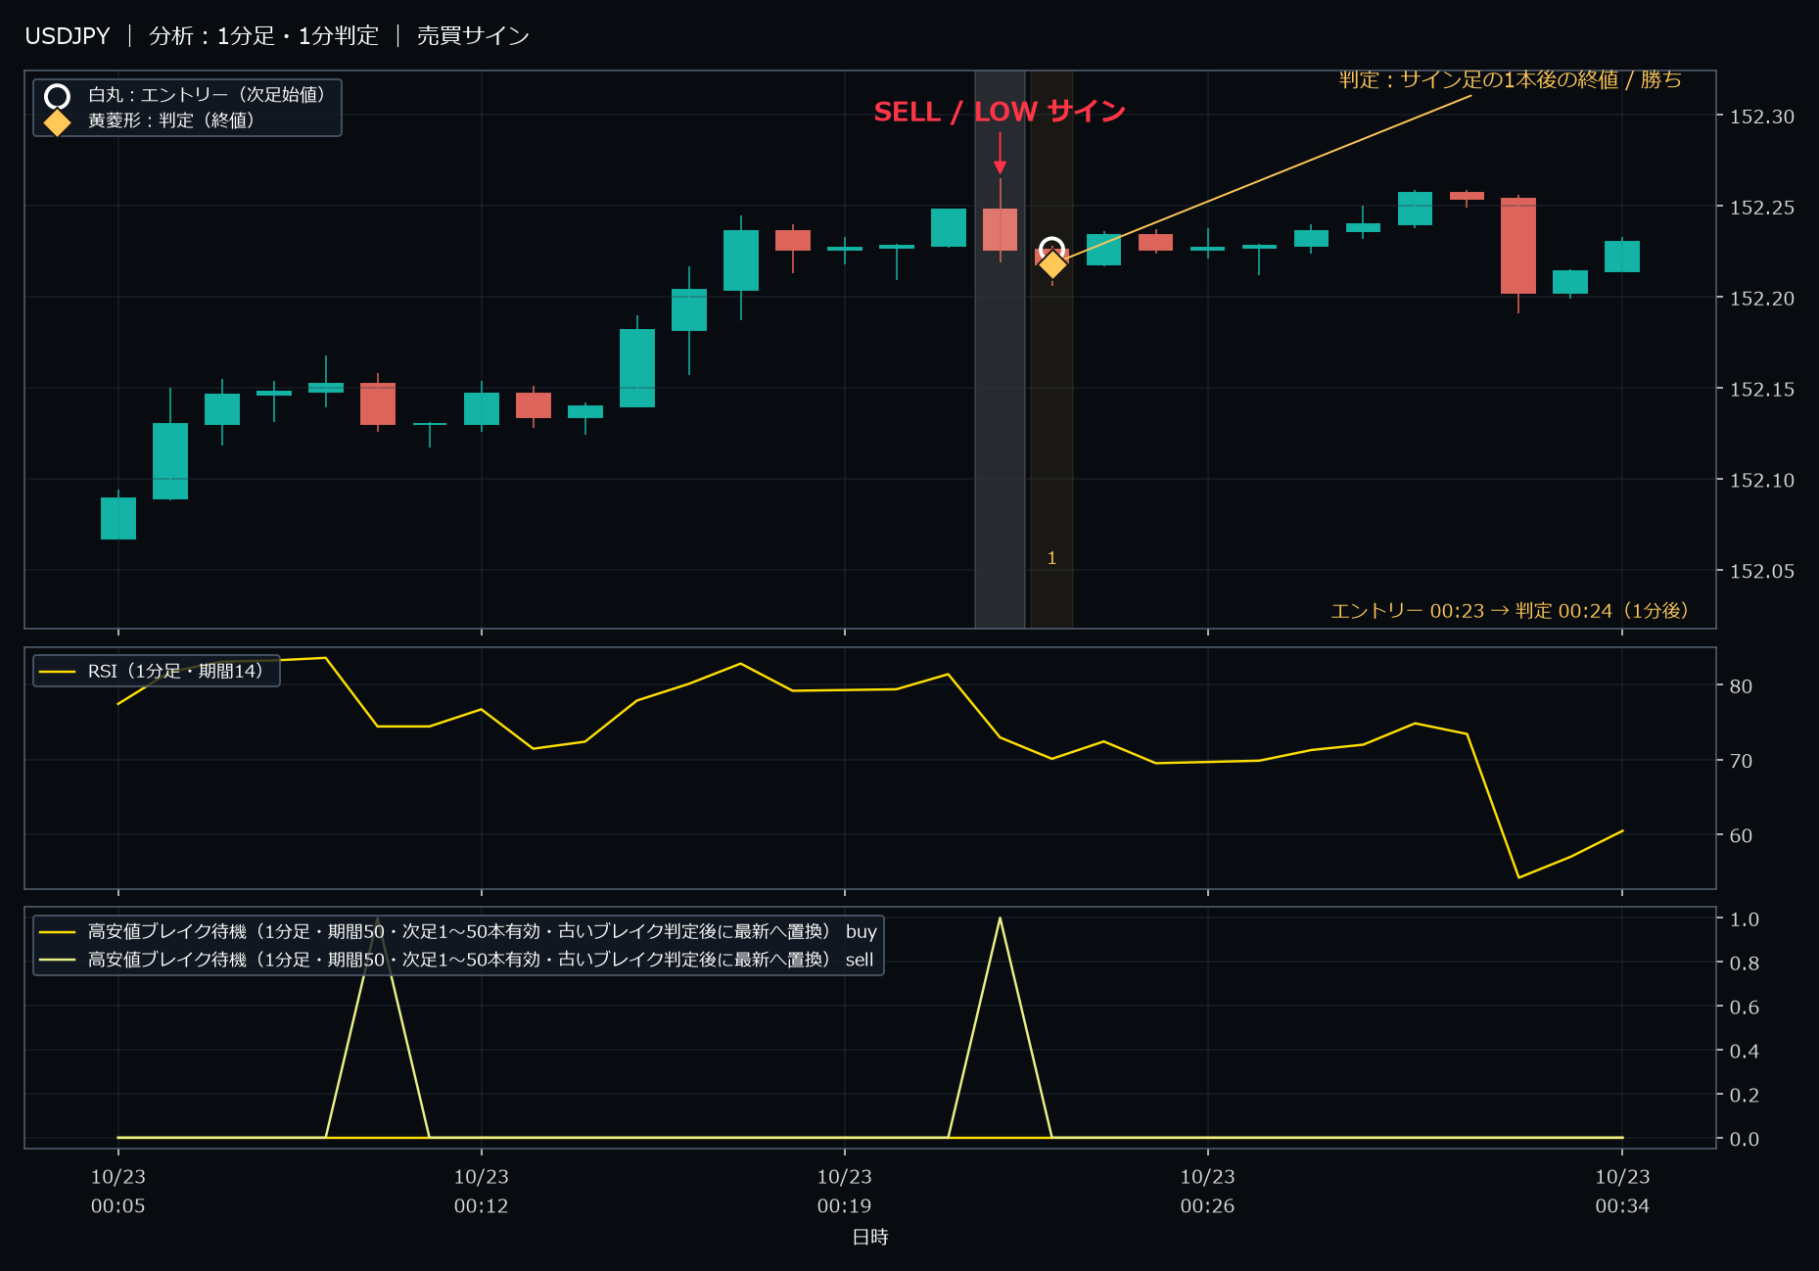Click the RSI axis value 80

(1741, 686)
